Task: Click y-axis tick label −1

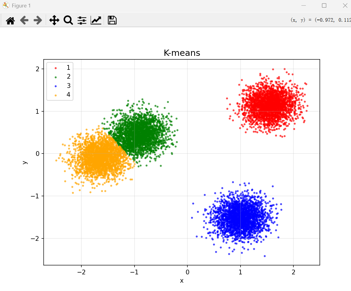Action: 35,196
